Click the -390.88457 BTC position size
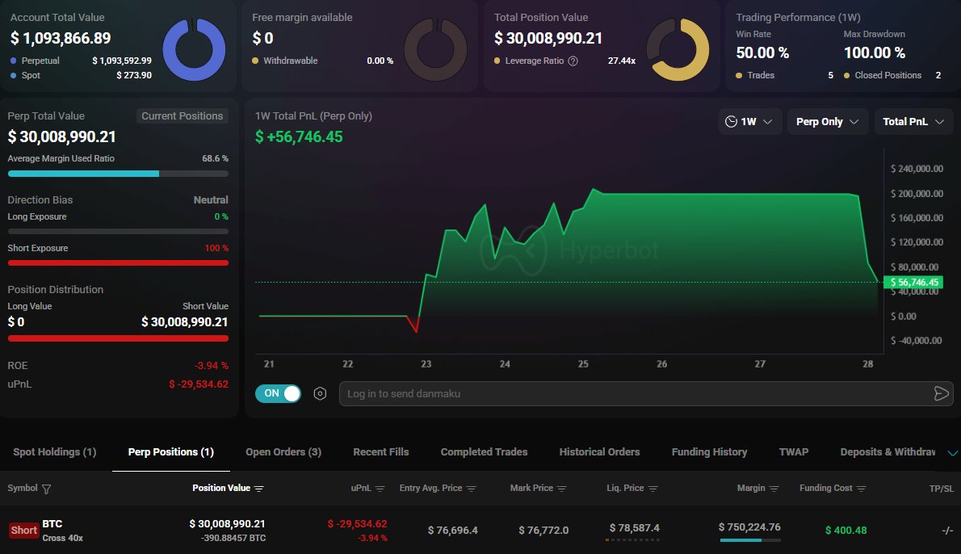This screenshot has width=961, height=554. point(233,538)
